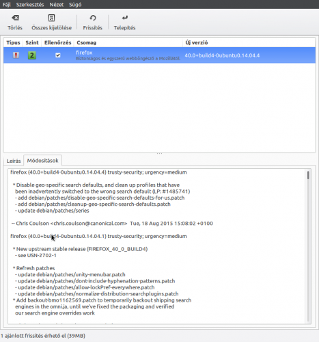
Task: Click the unity-menubar.patch line
Action: (x=70, y=274)
